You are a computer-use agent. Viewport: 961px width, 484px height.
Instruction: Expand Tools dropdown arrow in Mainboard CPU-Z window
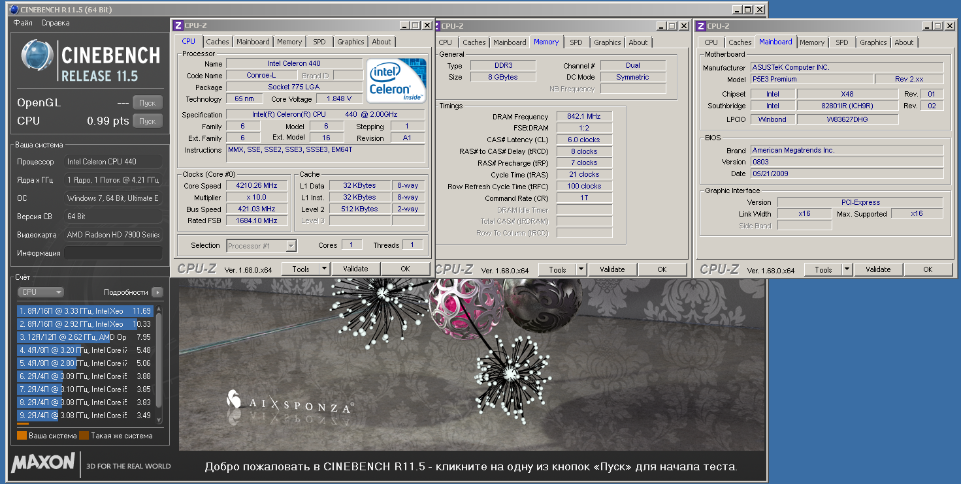847,269
